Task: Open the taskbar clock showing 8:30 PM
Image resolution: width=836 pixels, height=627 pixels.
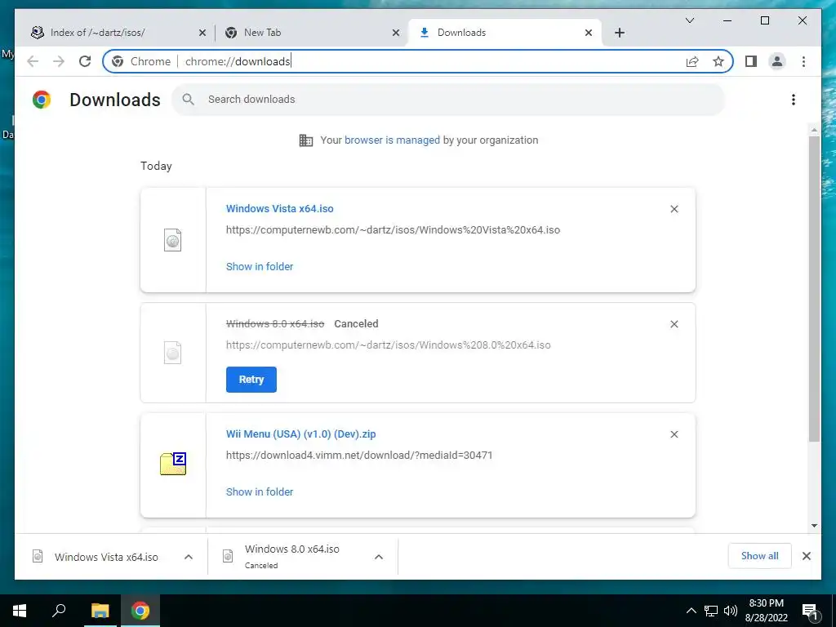Action: 766,611
